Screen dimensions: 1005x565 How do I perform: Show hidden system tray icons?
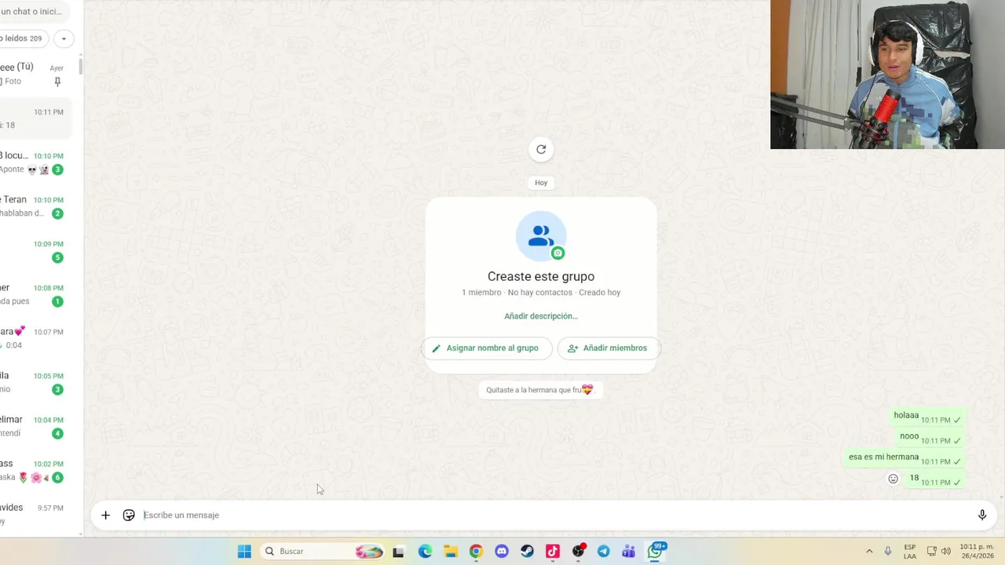[869, 552]
